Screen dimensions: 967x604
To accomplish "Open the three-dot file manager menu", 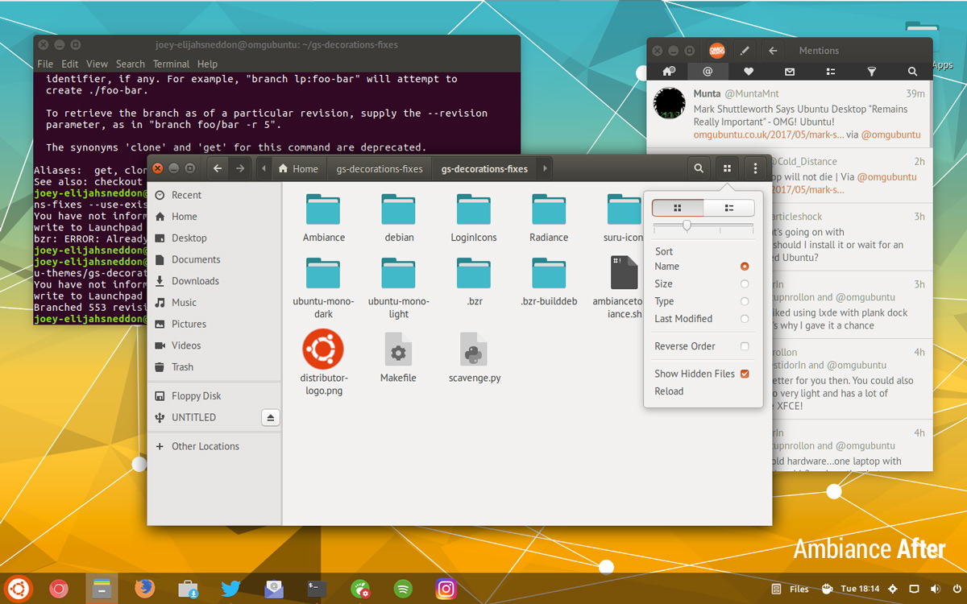I will click(755, 168).
